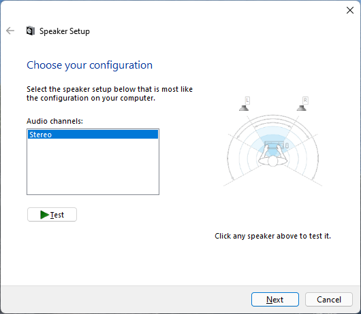Go back using the back arrow
Viewport: 361px width, 314px height.
pyautogui.click(x=10, y=31)
